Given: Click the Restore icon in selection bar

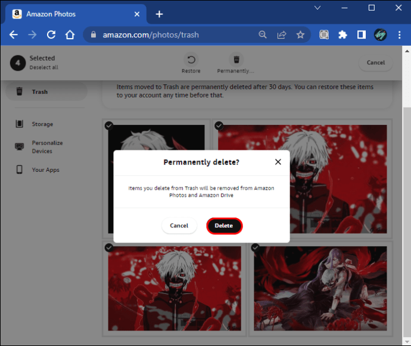Looking at the screenshot, I should tap(191, 59).
